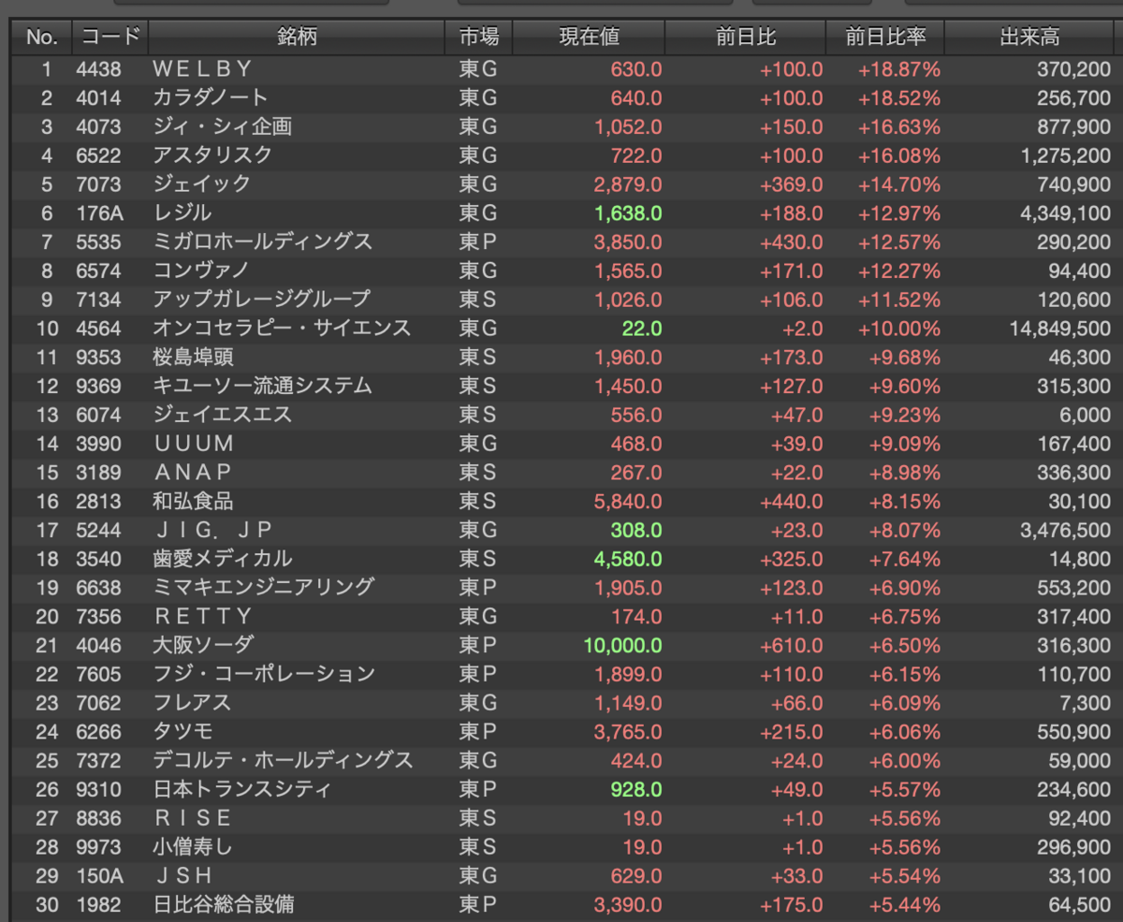Select the レジル stock name
The image size is (1123, 922).
182,213
